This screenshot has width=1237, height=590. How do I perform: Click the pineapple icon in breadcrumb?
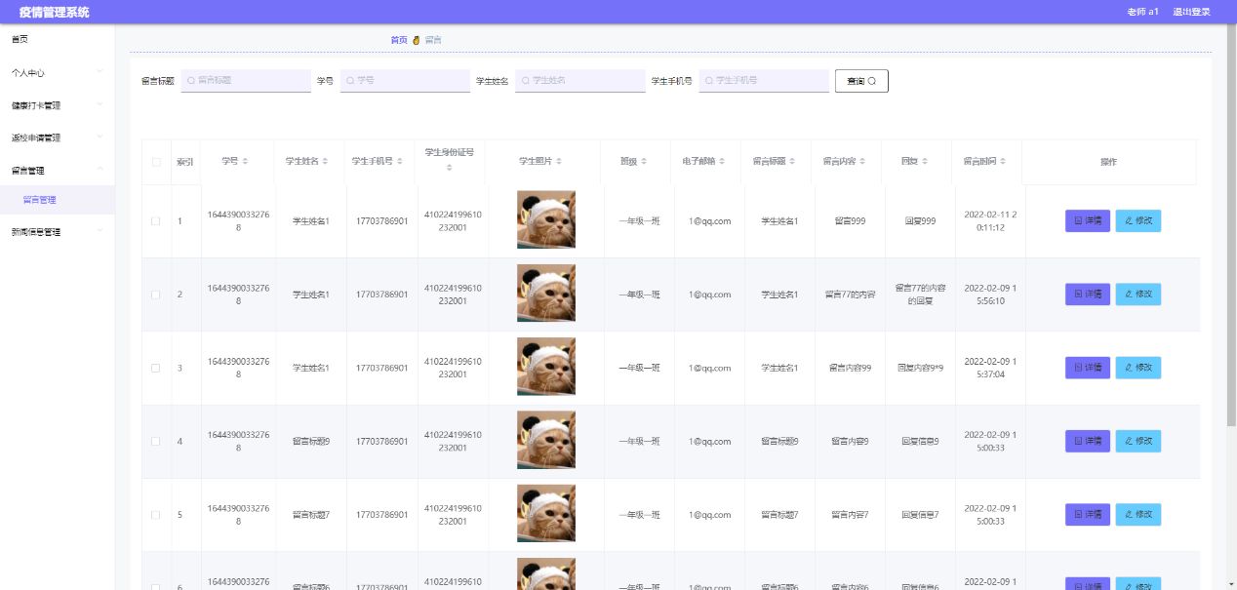tap(417, 40)
